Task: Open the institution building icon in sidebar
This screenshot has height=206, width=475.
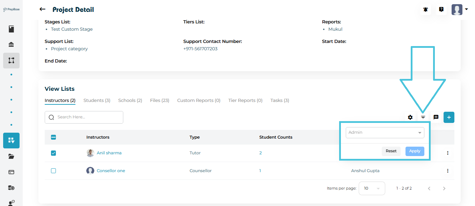Action: (11, 45)
